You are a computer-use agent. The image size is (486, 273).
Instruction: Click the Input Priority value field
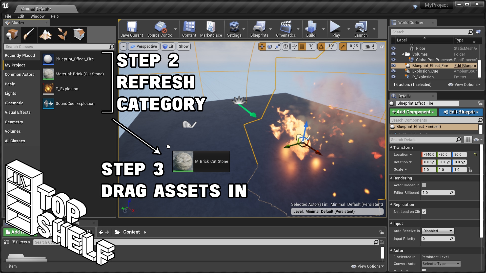pos(438,239)
